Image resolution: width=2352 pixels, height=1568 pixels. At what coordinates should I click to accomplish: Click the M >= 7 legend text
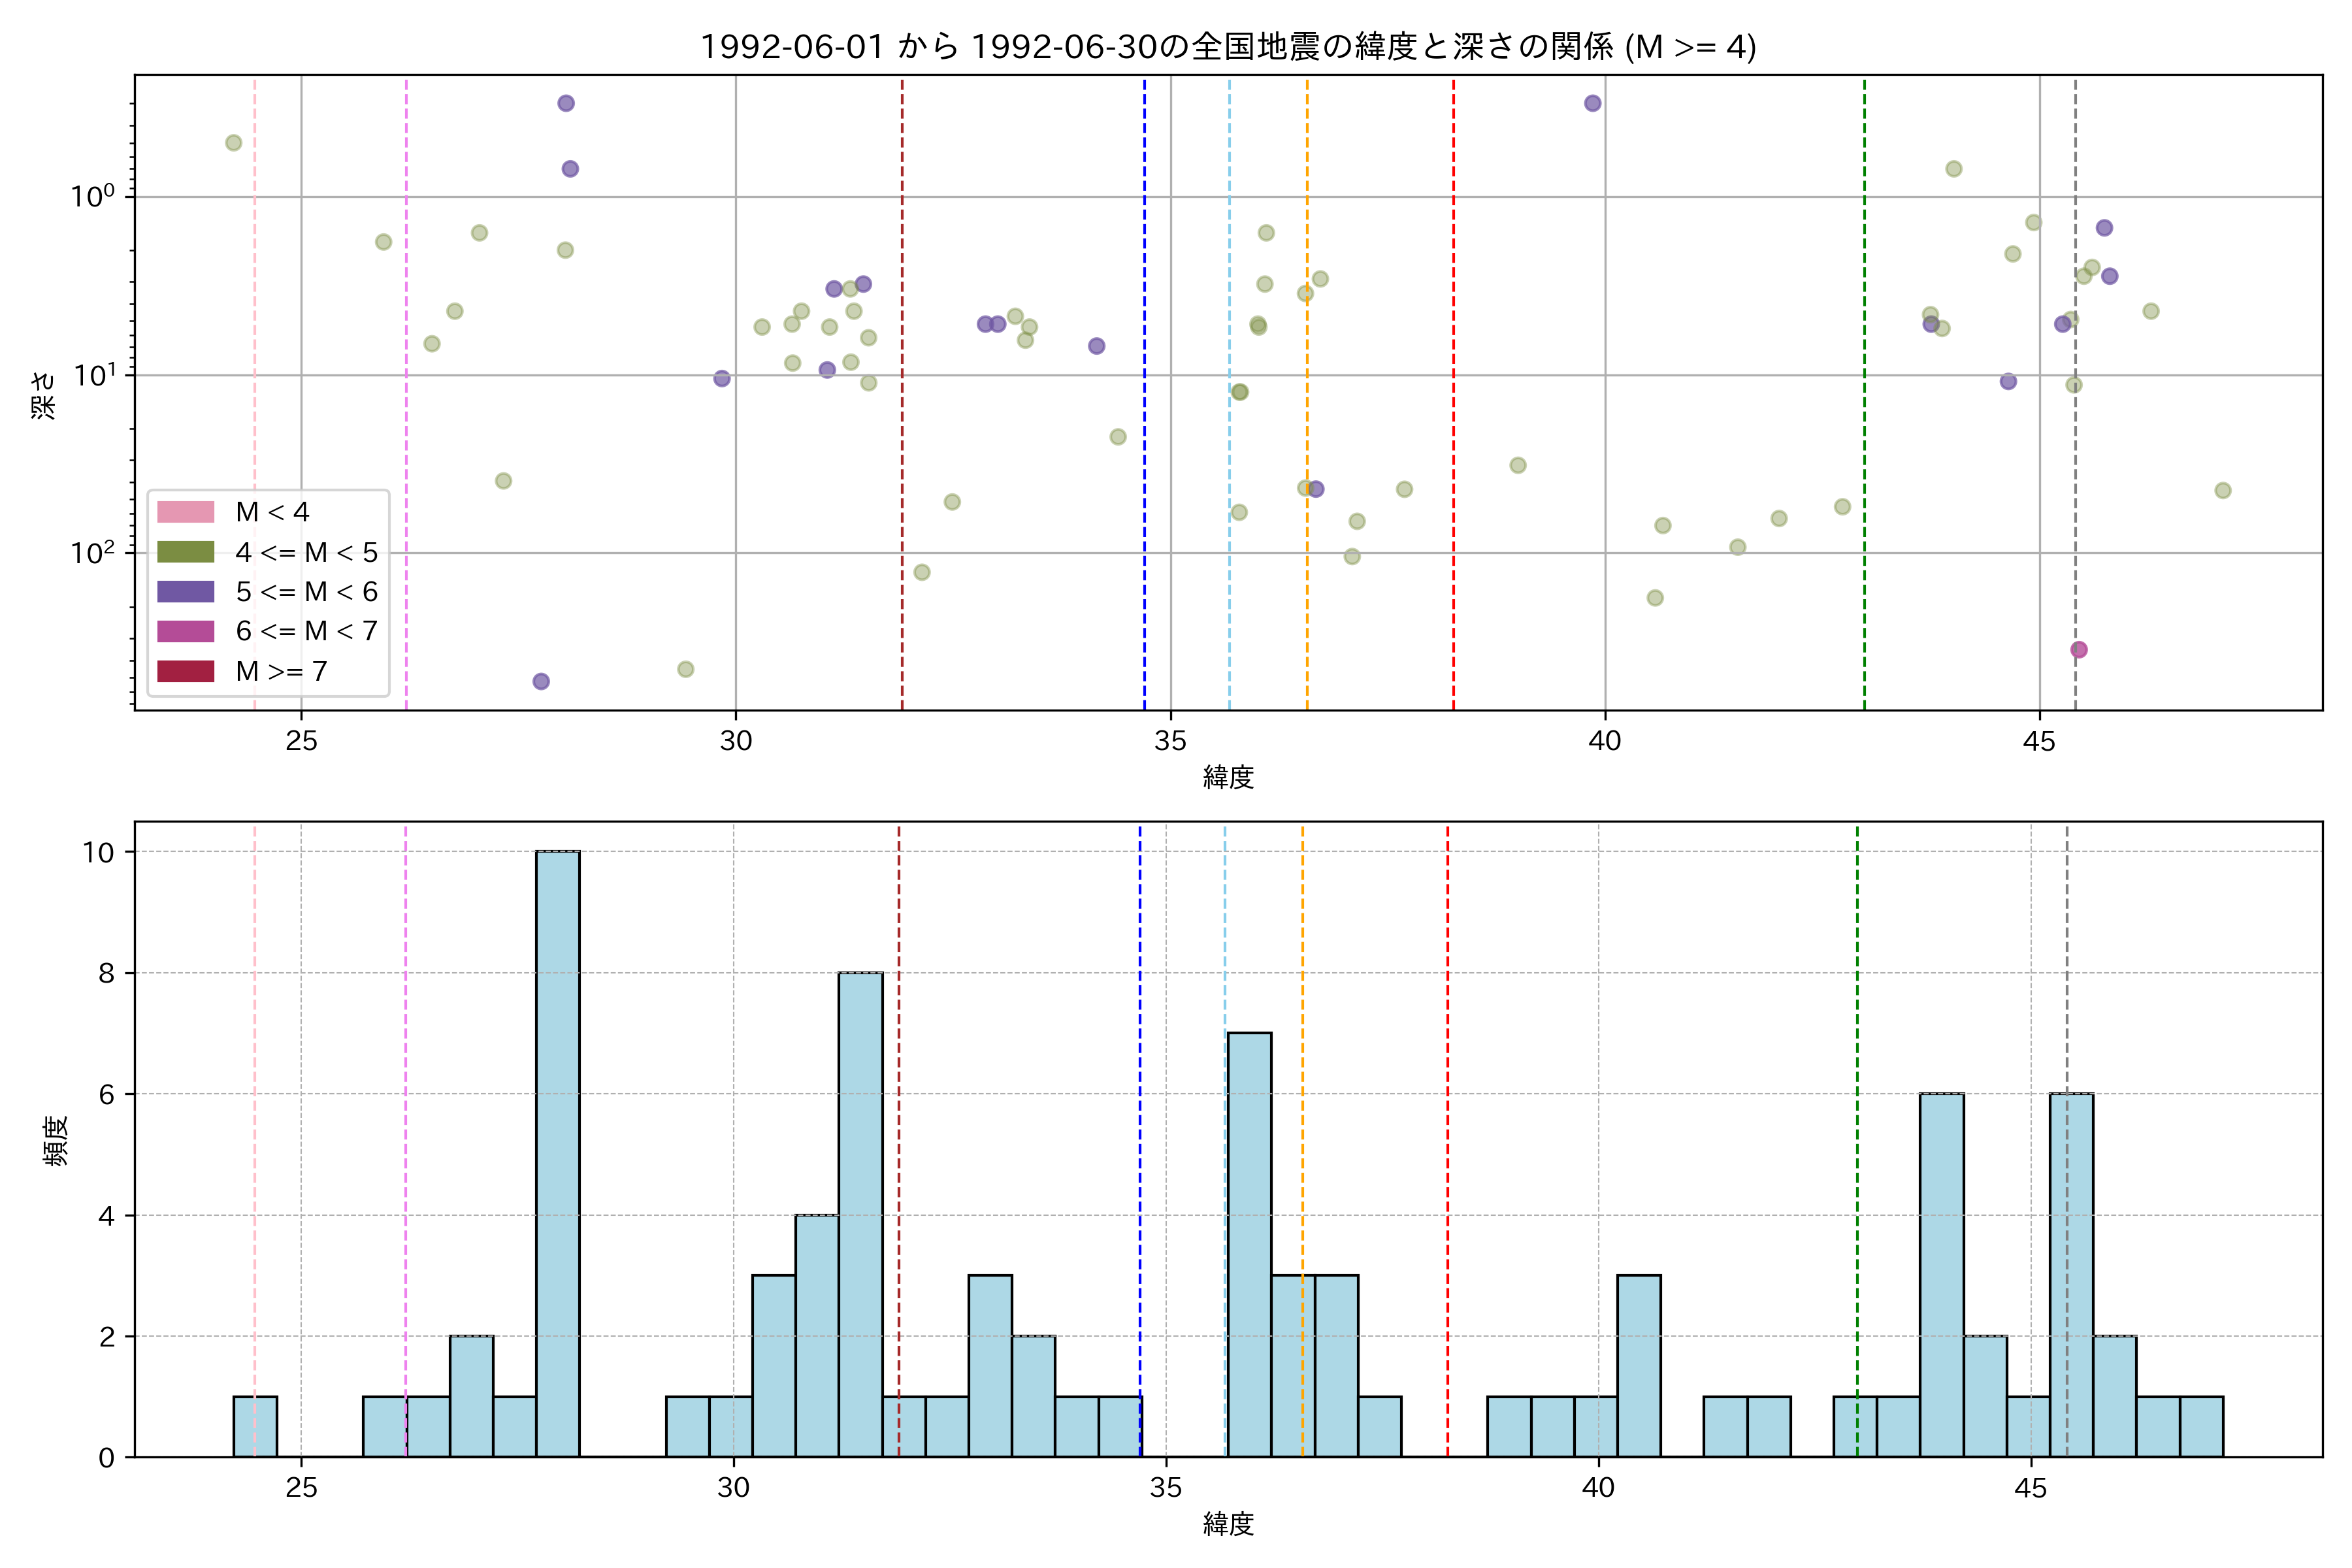281,671
